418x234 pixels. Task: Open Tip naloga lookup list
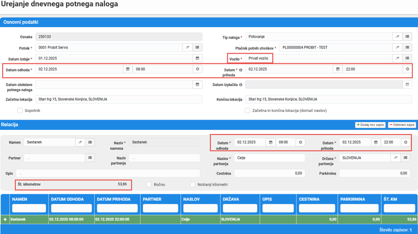click(x=407, y=37)
